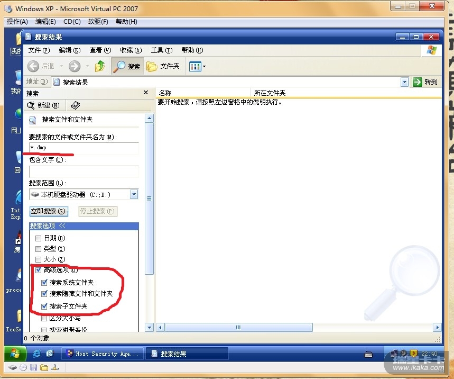This screenshot has height=379, width=454.
Task: Click the results horizontal scrollbar thumb
Action: point(238,327)
